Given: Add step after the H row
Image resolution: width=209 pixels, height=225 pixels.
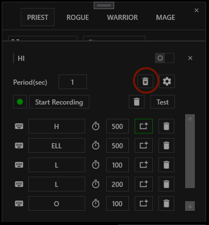Looking at the screenshot, I should click(144, 126).
